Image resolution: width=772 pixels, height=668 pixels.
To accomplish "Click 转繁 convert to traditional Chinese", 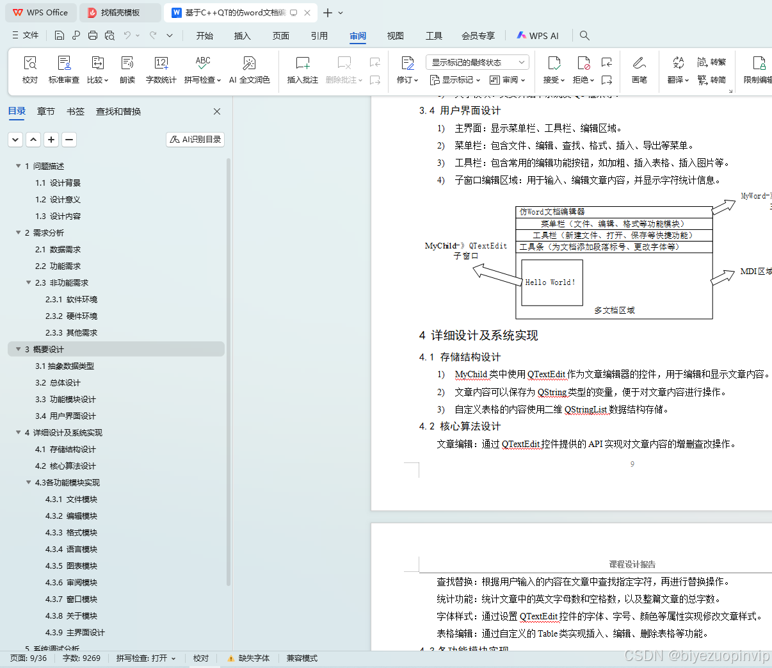I will pyautogui.click(x=712, y=62).
